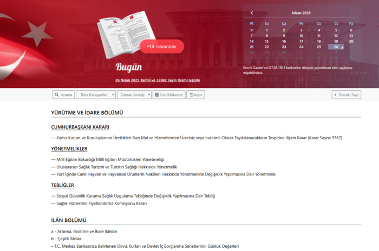Click the CUMHURBAŞKANI KARARI heading

[80, 127]
